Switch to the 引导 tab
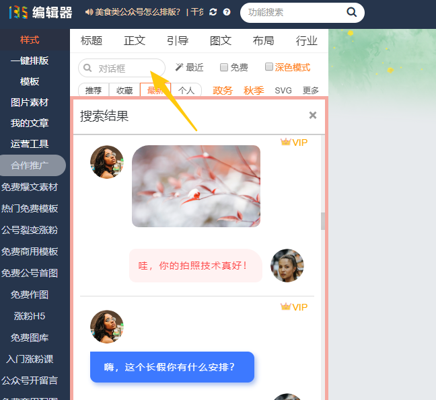The image size is (436, 400). click(178, 40)
